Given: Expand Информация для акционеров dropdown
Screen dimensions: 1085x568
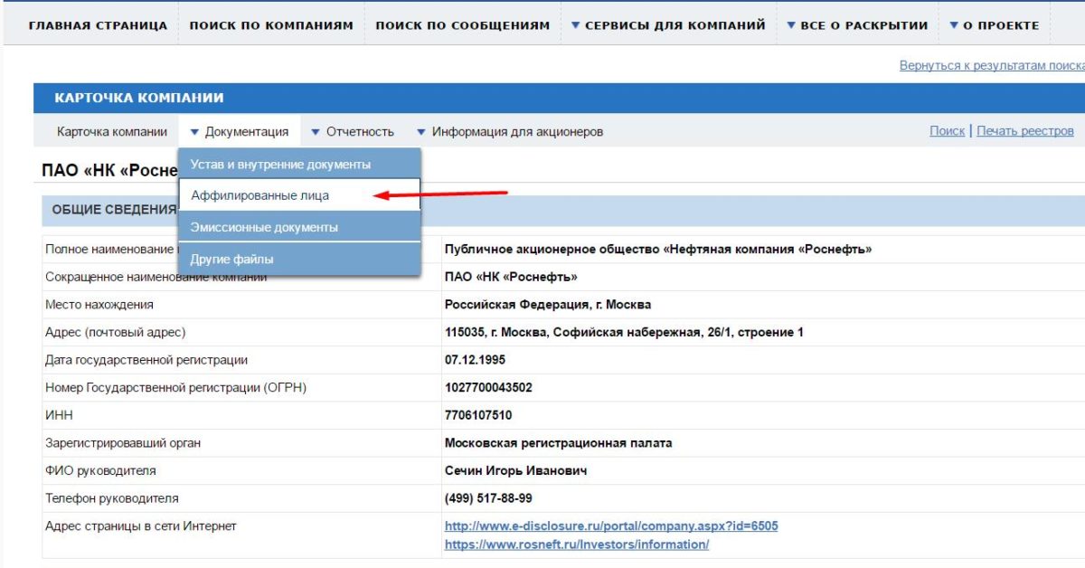Looking at the screenshot, I should point(510,132).
